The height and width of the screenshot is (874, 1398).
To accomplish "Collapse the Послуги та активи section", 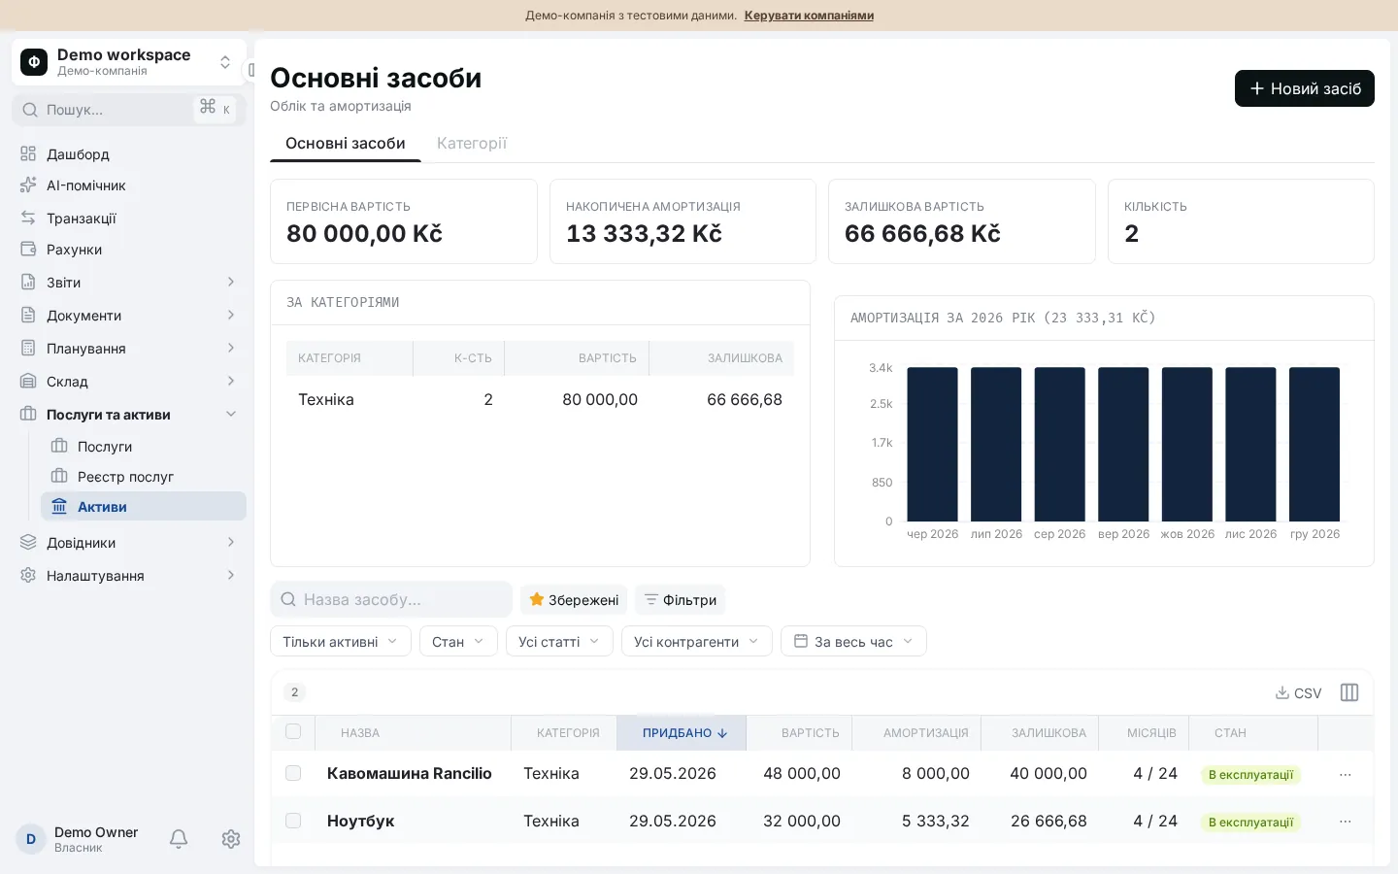I will [129, 415].
